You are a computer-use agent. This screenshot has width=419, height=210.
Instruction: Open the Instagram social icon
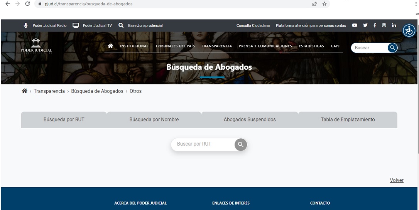384,25
